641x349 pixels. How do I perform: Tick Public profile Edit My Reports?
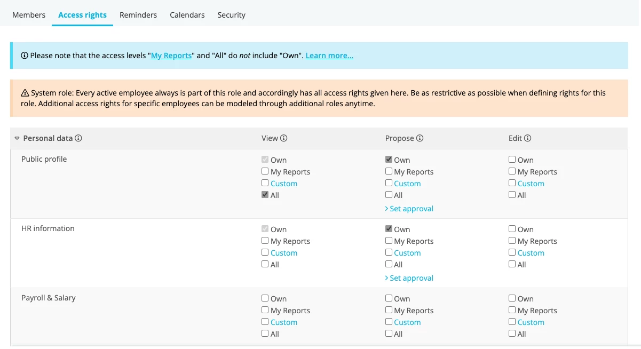click(512, 171)
